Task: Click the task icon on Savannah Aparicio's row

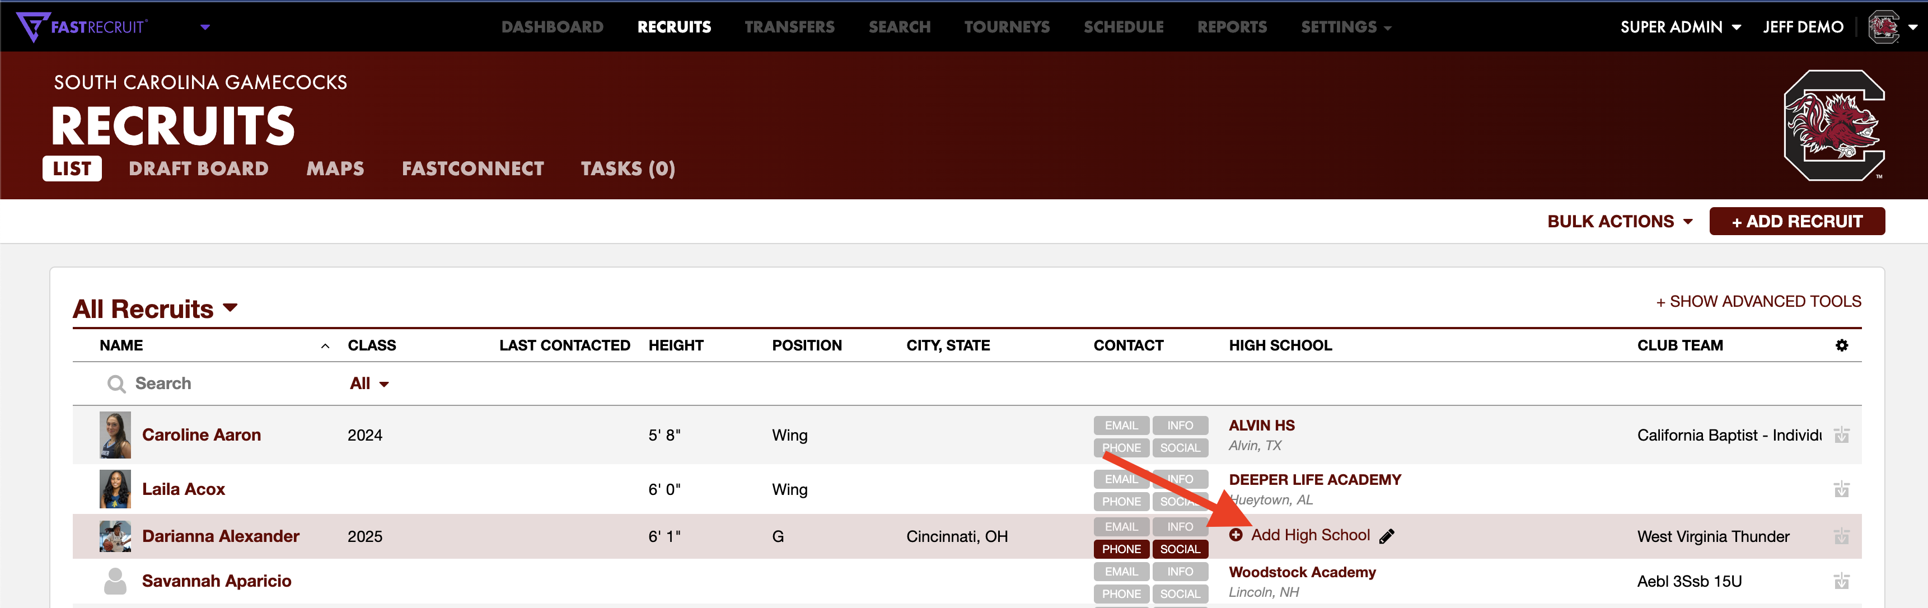Action: click(x=1841, y=581)
